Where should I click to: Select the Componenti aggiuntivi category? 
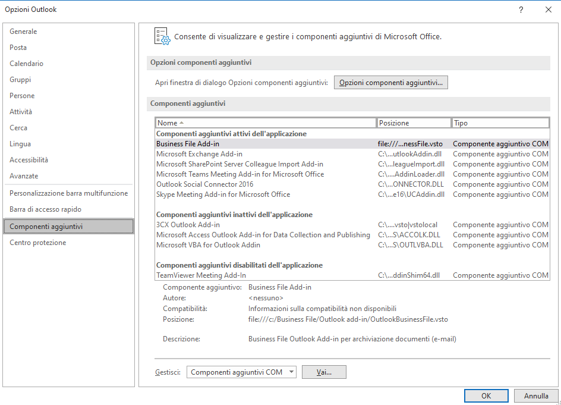point(68,227)
